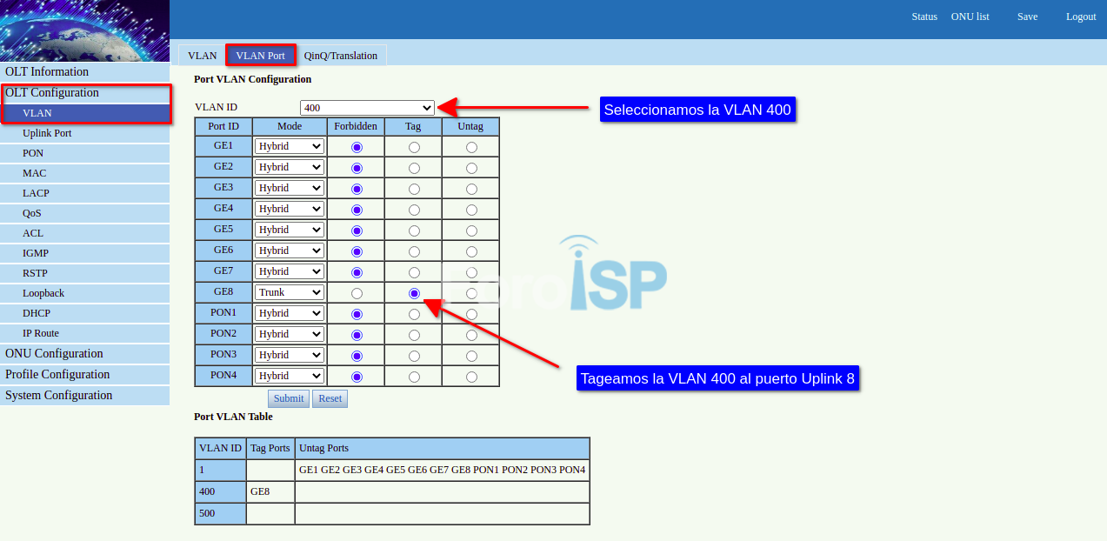Click the Reset button

(x=330, y=398)
